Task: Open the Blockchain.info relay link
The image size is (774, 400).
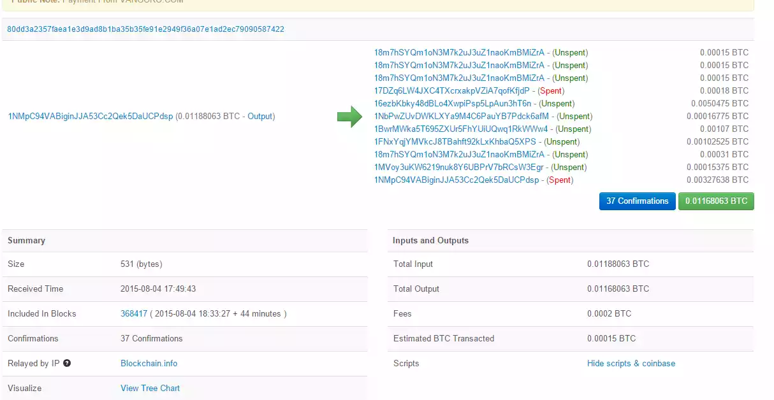Action: pos(149,363)
